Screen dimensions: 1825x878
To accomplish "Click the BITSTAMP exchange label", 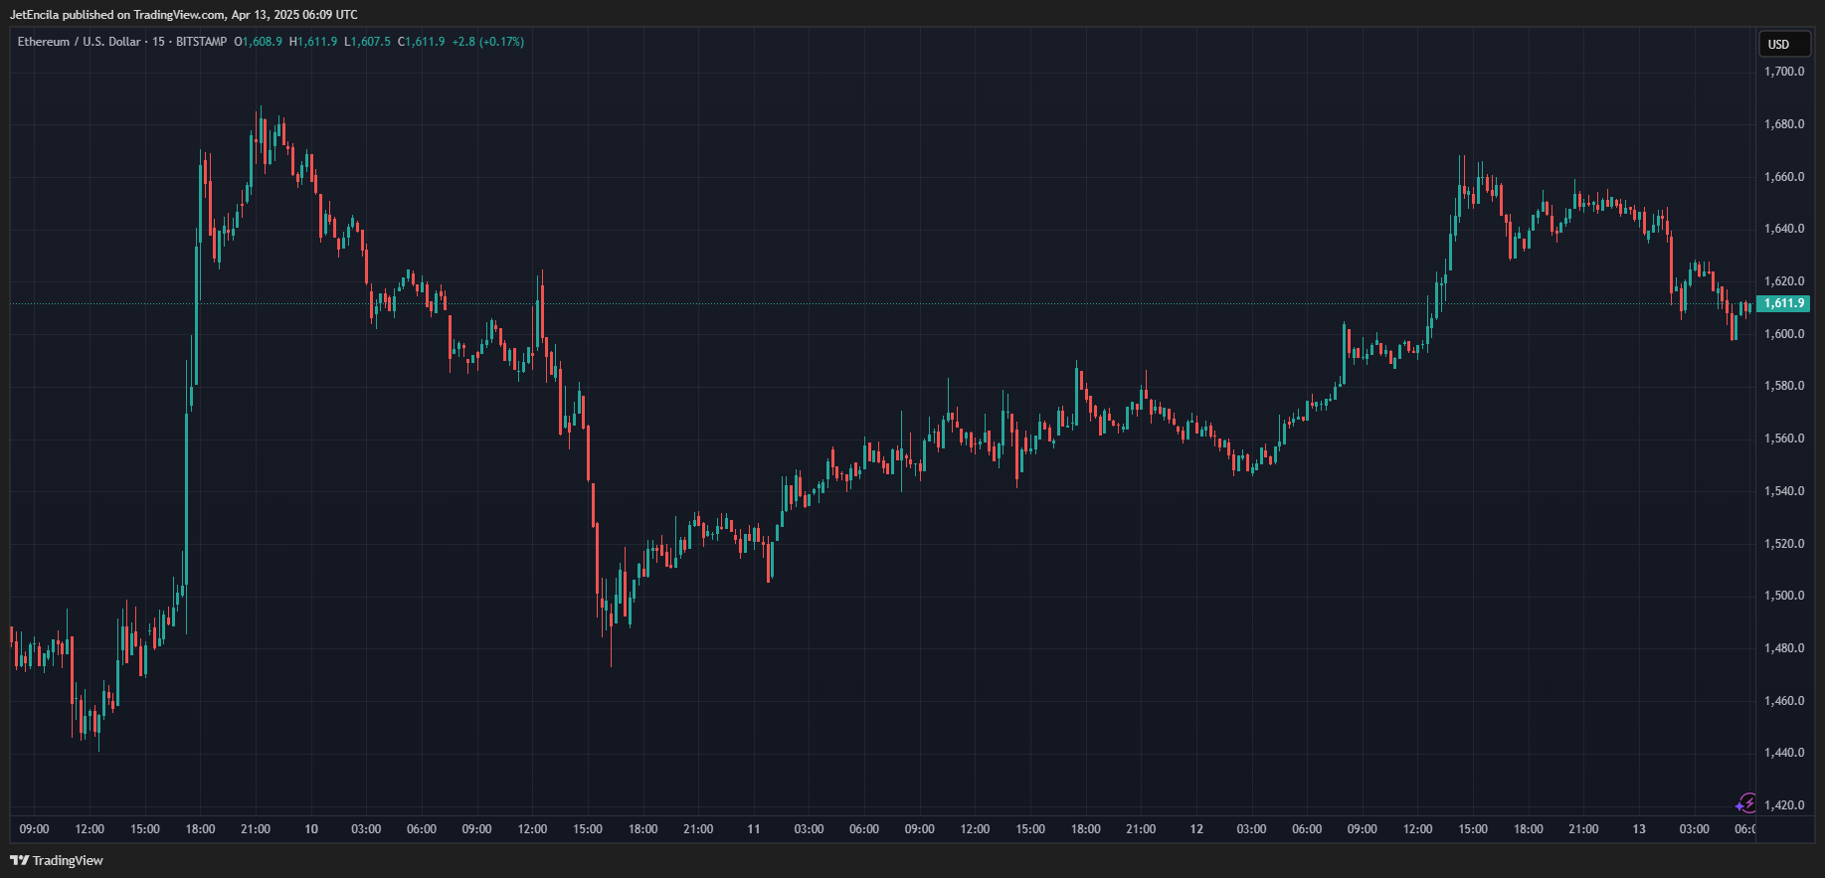I will click(201, 42).
